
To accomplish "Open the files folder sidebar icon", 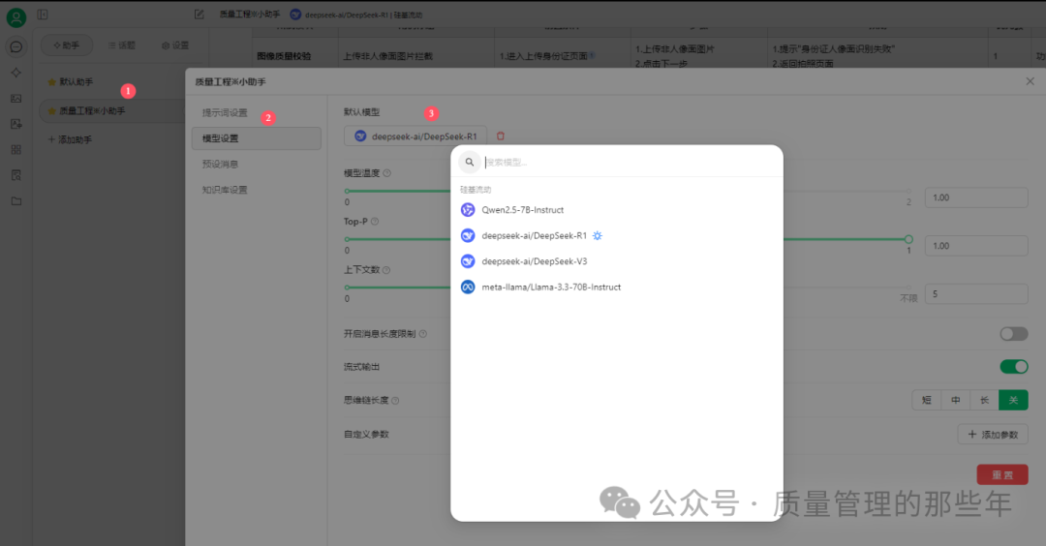I will pyautogui.click(x=16, y=201).
